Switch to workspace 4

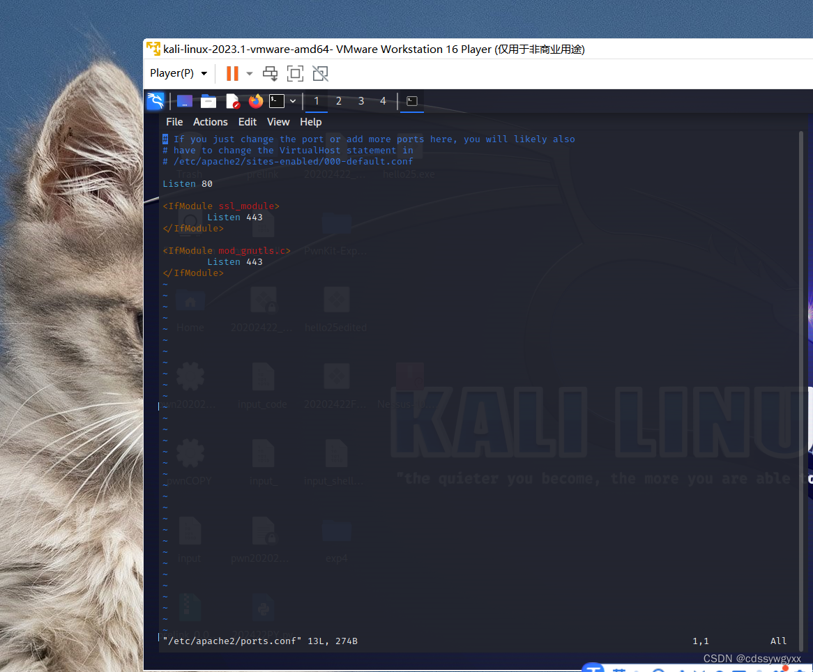tap(383, 101)
